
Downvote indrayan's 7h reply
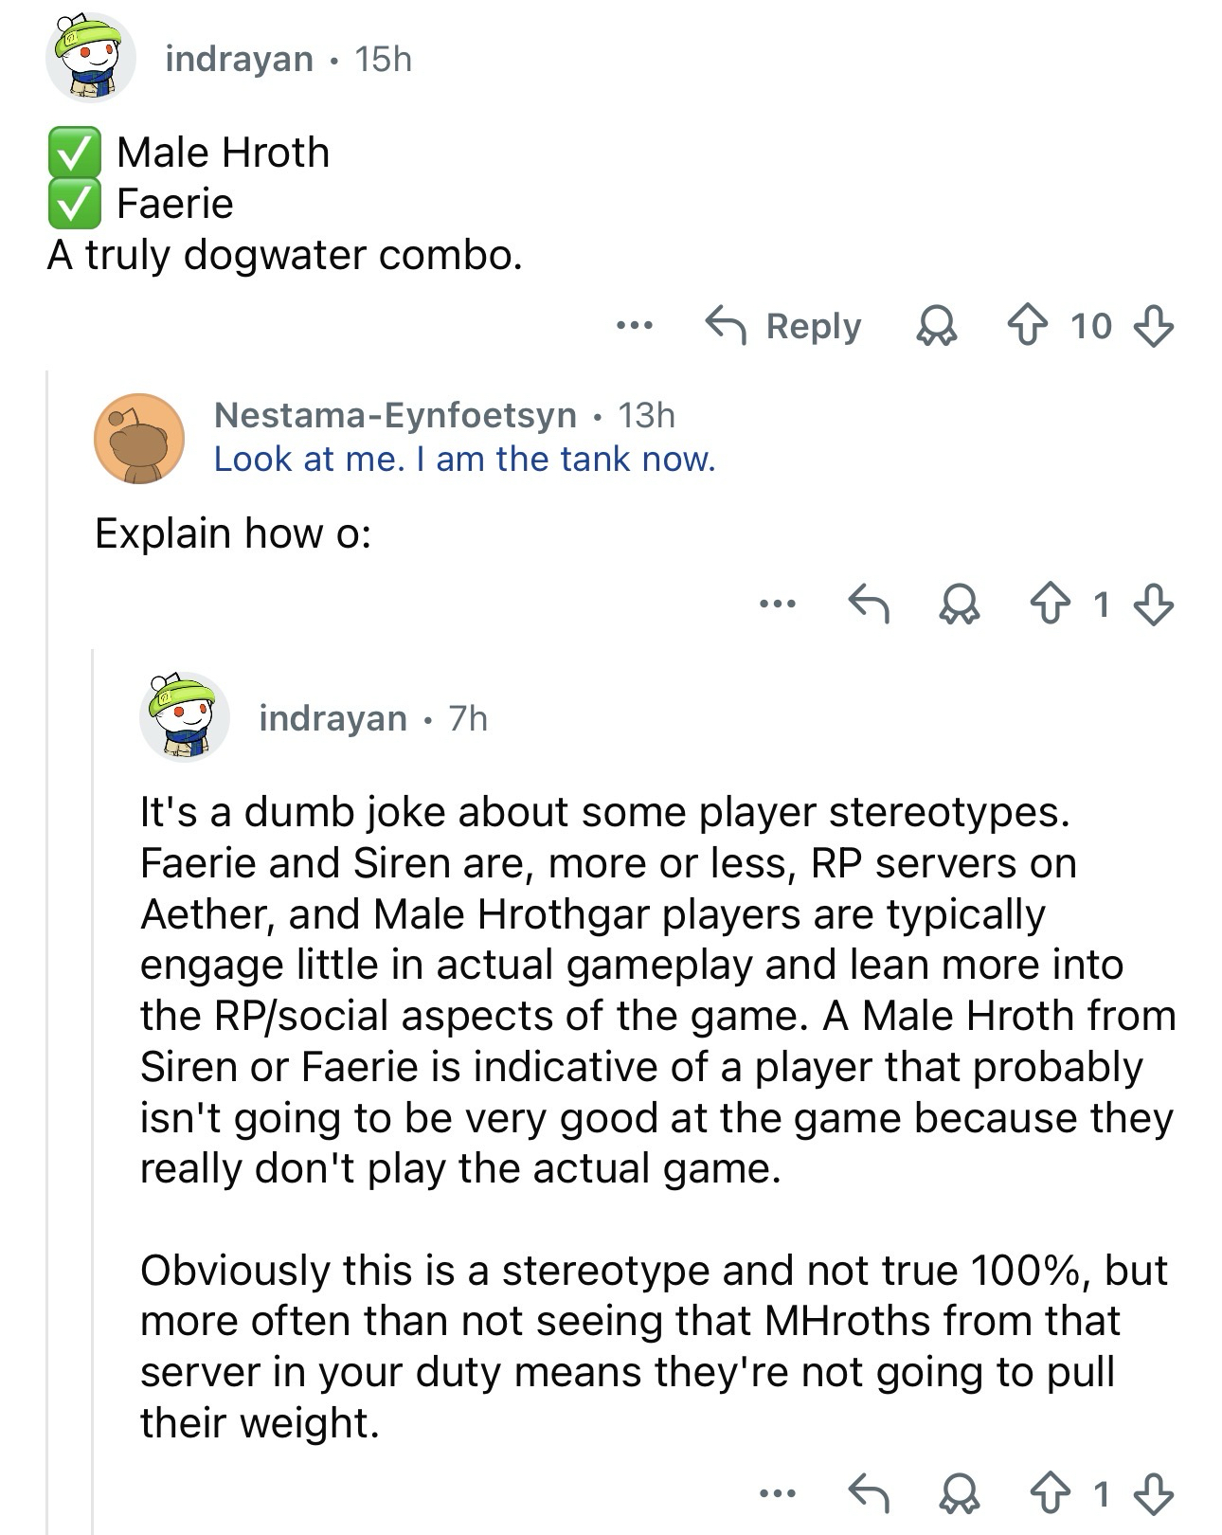click(1153, 1494)
